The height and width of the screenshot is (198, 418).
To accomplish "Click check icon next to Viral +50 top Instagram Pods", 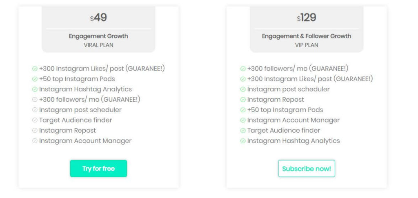I will click(35, 79).
